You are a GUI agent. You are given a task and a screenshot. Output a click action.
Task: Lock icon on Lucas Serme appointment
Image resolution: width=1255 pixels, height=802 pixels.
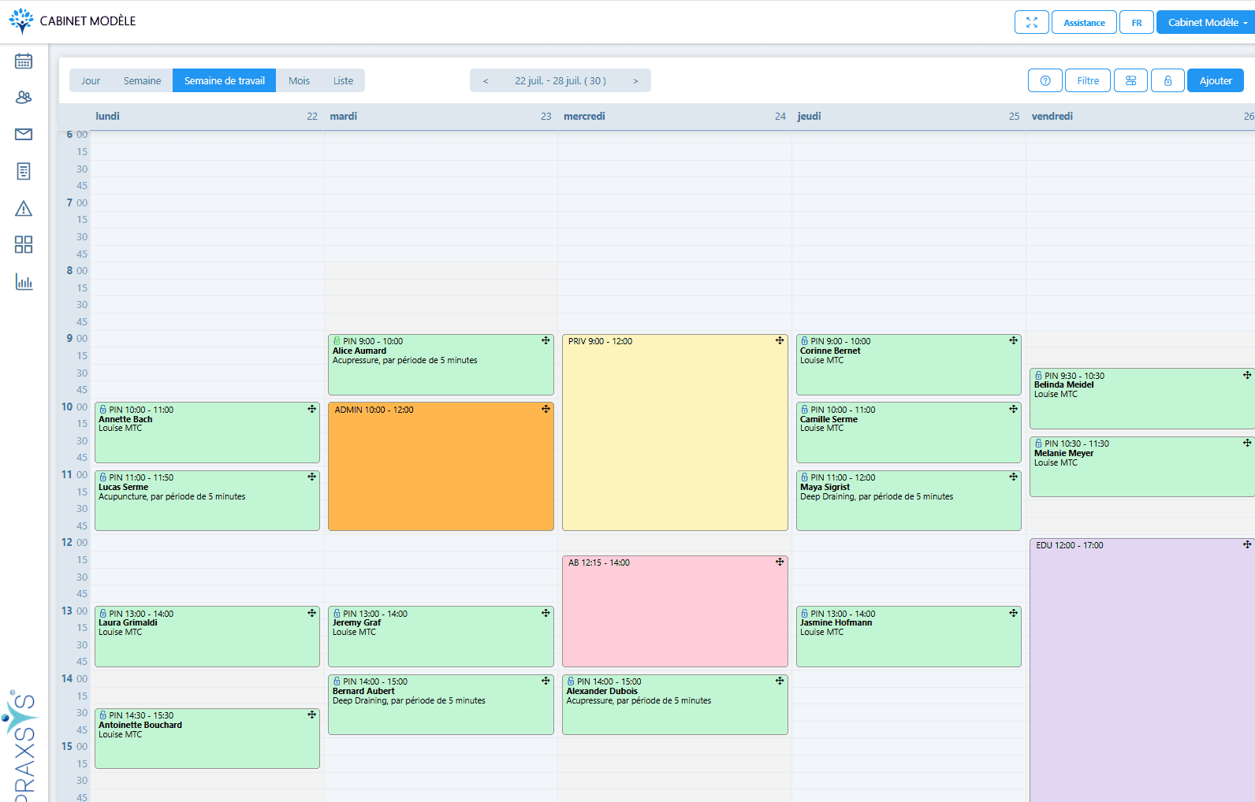point(102,477)
